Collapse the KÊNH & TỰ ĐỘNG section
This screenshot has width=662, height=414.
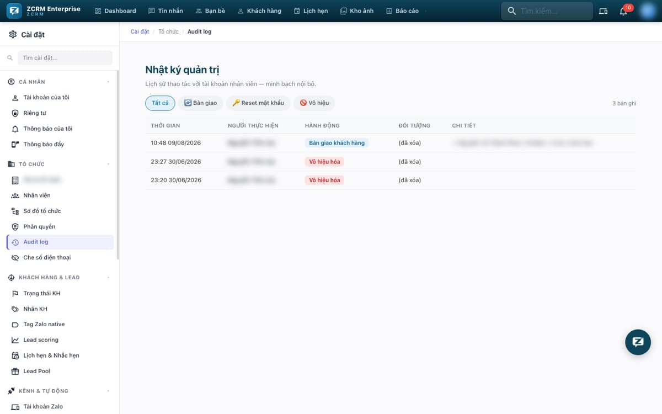tap(108, 391)
